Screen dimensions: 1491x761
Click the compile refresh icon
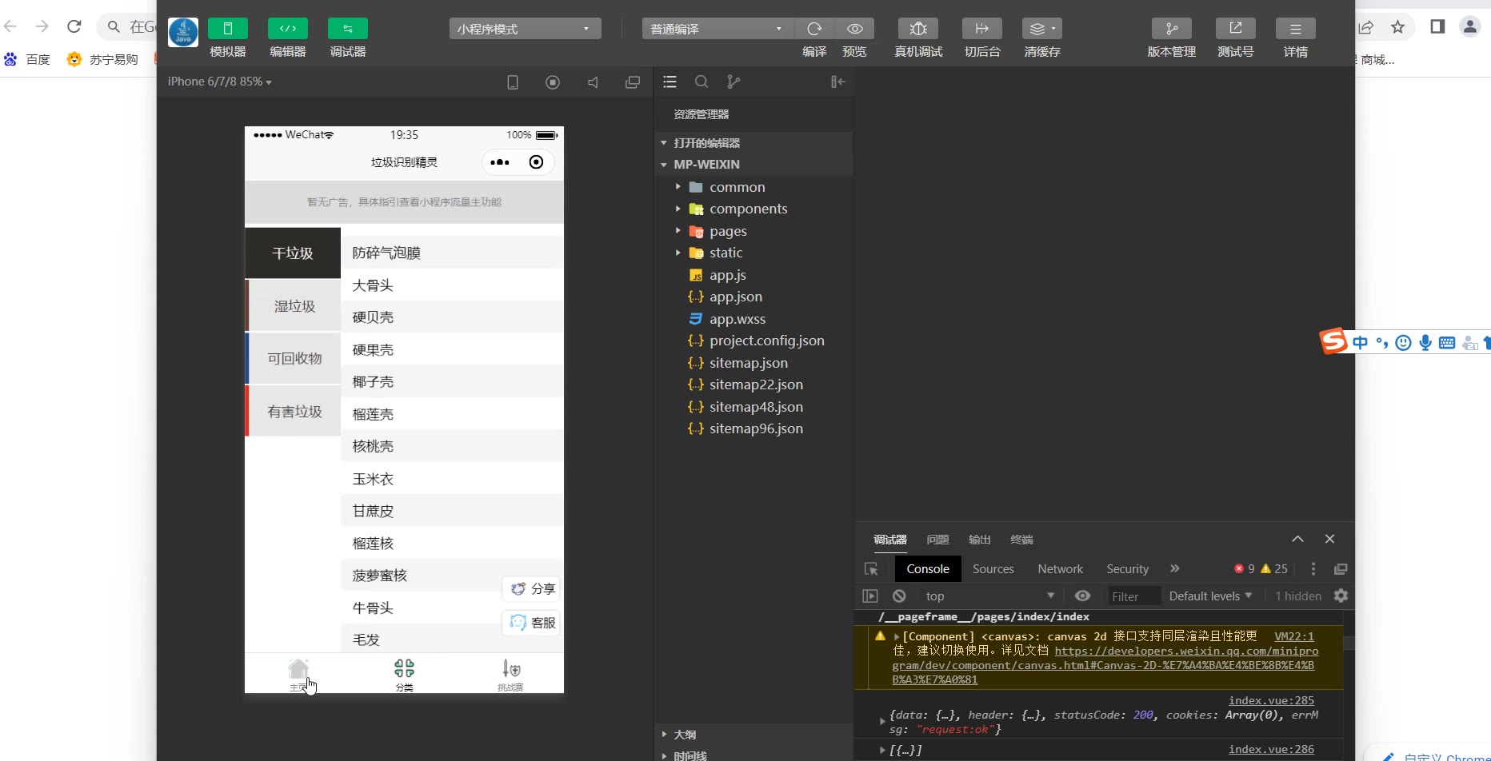click(814, 29)
